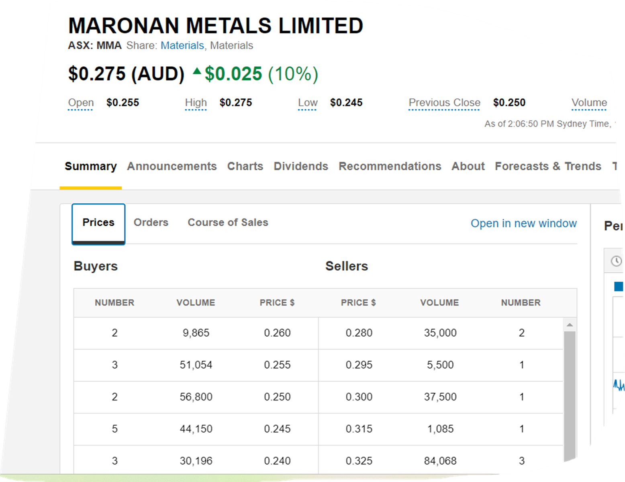The height and width of the screenshot is (482, 625).
Task: Click the $0.025 (10%) price change
Action: coord(261,74)
